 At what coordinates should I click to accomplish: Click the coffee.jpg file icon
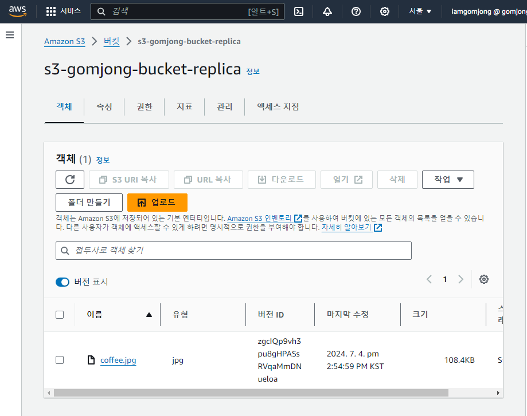(x=91, y=360)
